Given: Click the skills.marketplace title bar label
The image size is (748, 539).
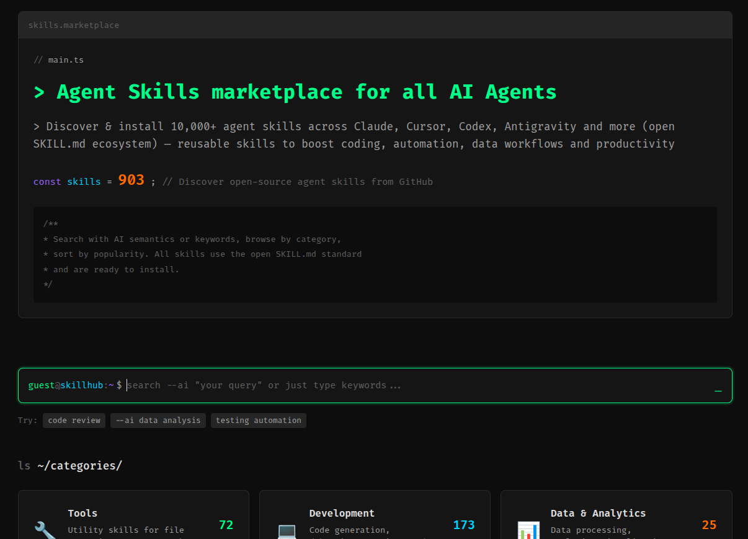Looking at the screenshot, I should click(x=74, y=25).
